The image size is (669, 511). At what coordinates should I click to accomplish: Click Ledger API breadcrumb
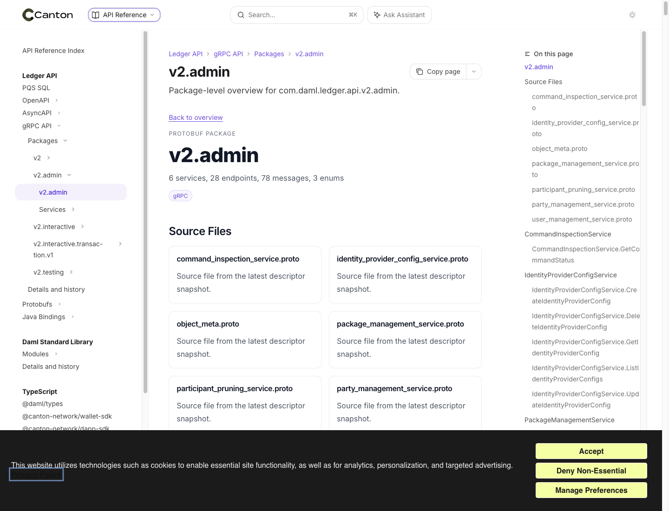coord(185,54)
